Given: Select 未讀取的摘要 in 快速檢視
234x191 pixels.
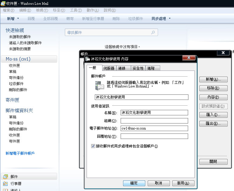Looking at the screenshot, I should 20,49.
